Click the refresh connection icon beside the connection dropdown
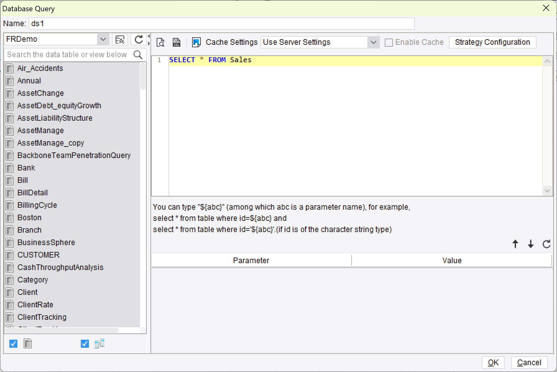Image resolution: width=557 pixels, height=372 pixels. 139,39
